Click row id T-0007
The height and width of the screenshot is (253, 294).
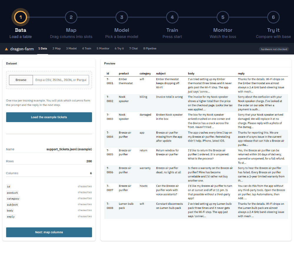[110, 188]
